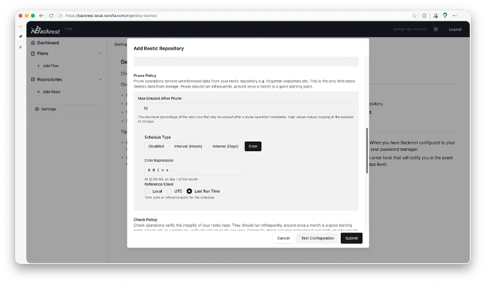Open Backrest Settings via the gear icon
Screen dimensions: 486x284
(x=37, y=109)
